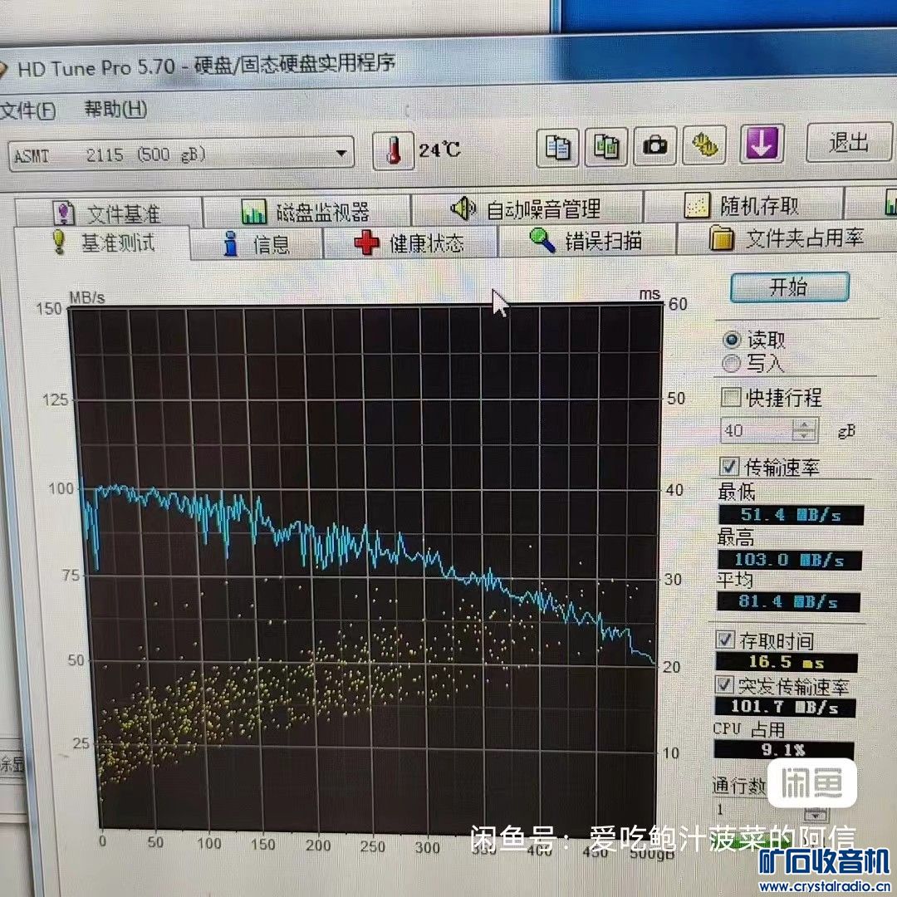Toggle the 传输速率 checkbox
The image size is (897, 897).
(729, 466)
